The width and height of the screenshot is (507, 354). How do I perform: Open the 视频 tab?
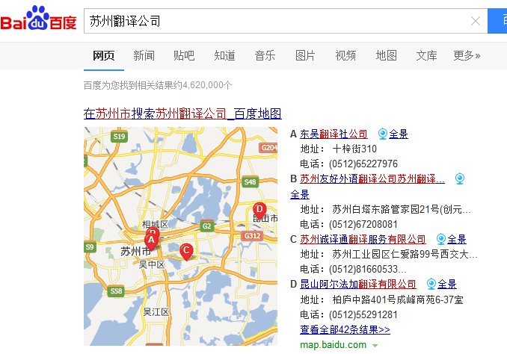click(x=345, y=55)
